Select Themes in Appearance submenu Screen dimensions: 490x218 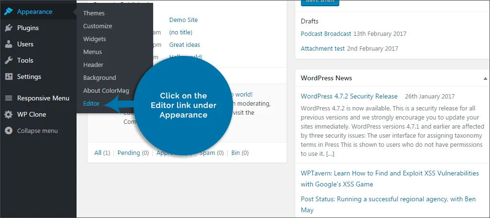pyautogui.click(x=94, y=13)
